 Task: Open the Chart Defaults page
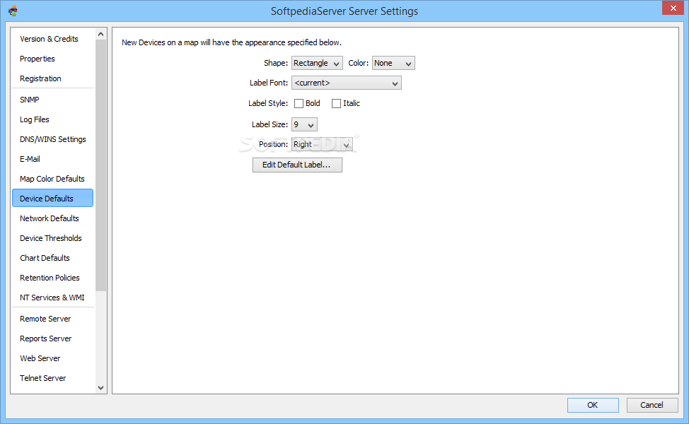click(x=53, y=258)
